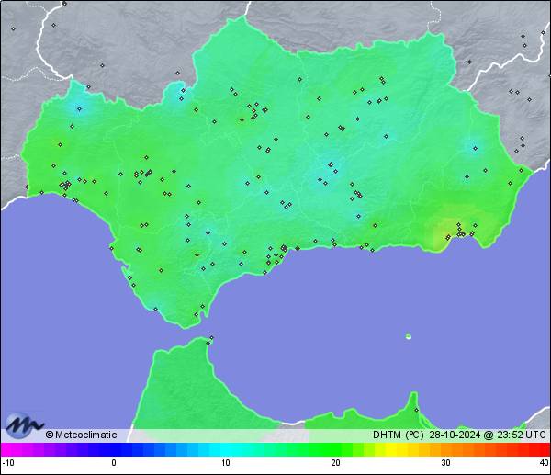Click the '30' temperature scale label
Image resolution: width=551 pixels, height=475 pixels.
click(x=446, y=463)
